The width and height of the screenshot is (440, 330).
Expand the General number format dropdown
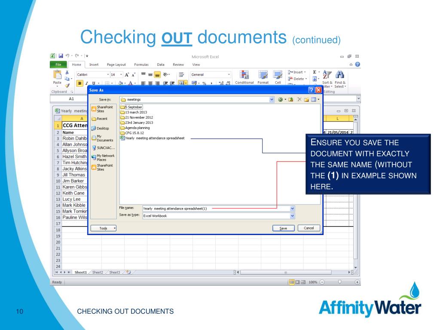pos(229,75)
